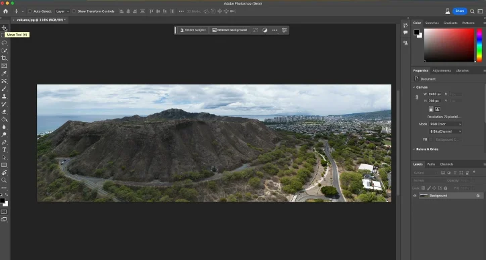Select the Move tool in the toolbar

[x=4, y=28]
